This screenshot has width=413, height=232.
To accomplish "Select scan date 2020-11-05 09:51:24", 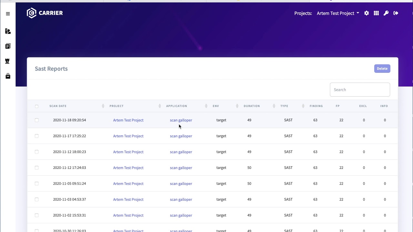I will [x=69, y=184].
